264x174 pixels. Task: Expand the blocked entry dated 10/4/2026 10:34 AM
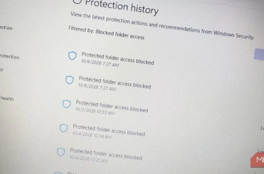click(109, 130)
